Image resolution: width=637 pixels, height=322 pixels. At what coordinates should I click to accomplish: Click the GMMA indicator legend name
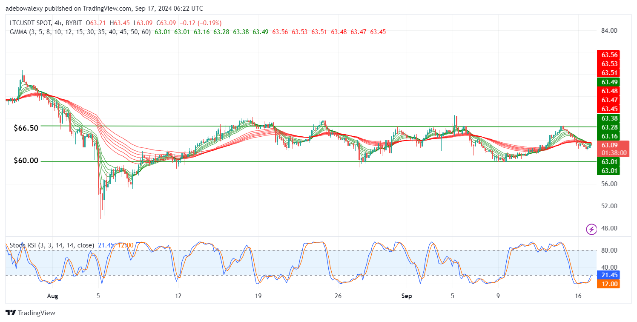coord(81,32)
